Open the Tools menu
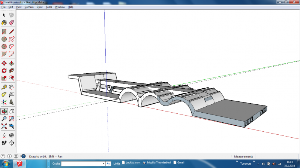Viewport: 300px width, 168px height. (x=49, y=7)
